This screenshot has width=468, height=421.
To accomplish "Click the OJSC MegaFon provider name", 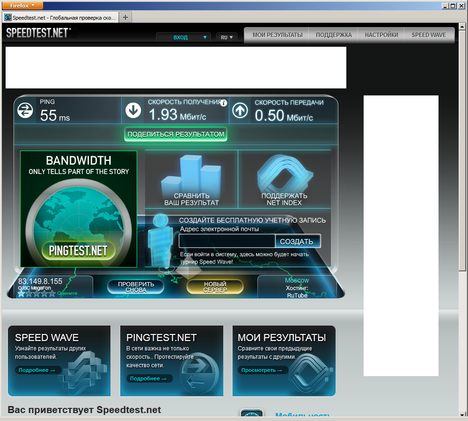I will point(34,288).
